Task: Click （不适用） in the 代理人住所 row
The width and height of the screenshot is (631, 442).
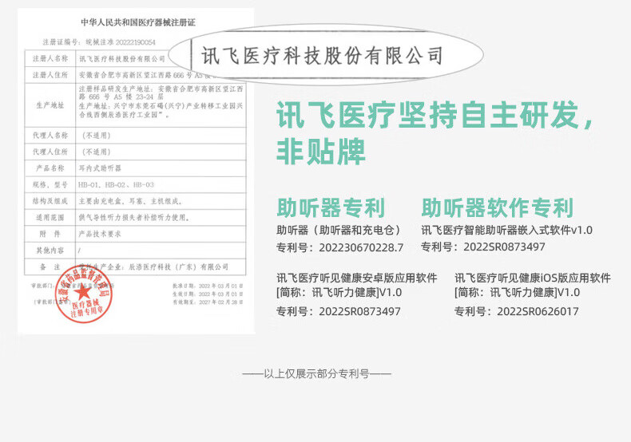Action: coord(96,152)
